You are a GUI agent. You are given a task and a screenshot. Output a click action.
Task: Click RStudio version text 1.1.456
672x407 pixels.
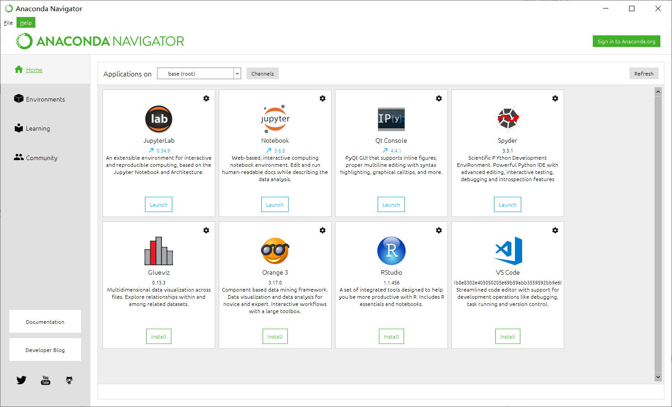tap(391, 283)
